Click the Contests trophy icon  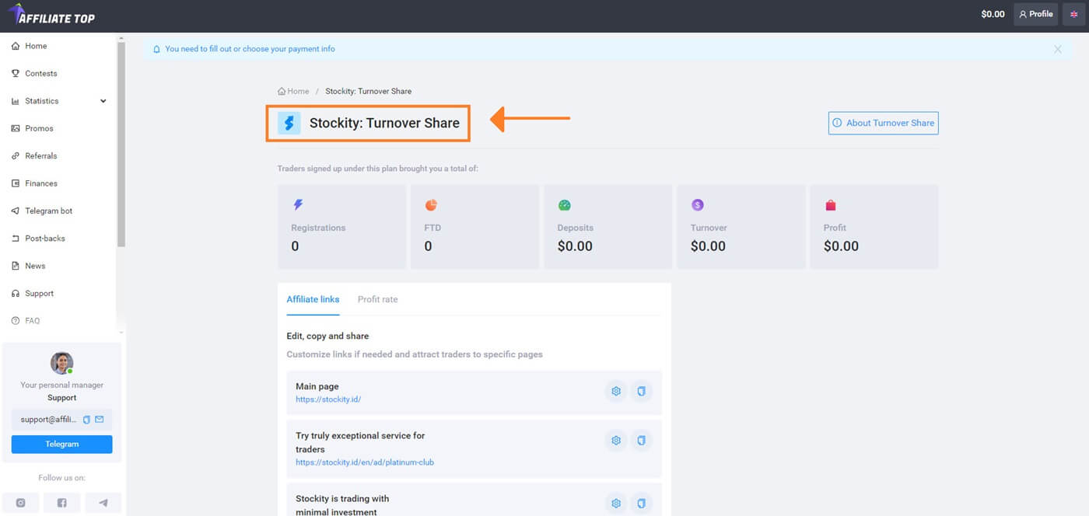point(16,73)
